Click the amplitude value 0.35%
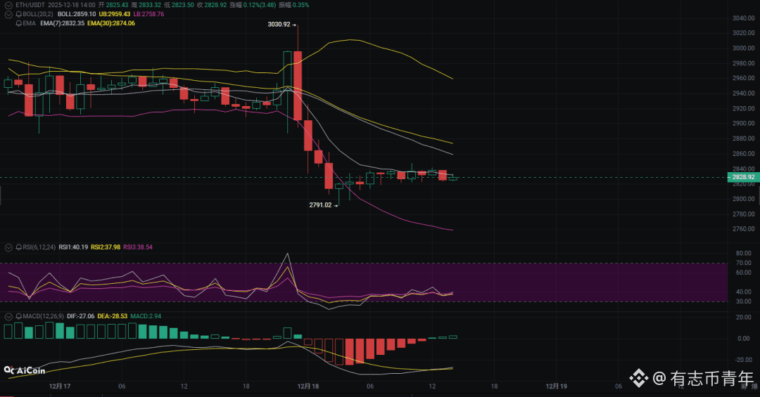The height and width of the screenshot is (397, 760). pos(300,5)
